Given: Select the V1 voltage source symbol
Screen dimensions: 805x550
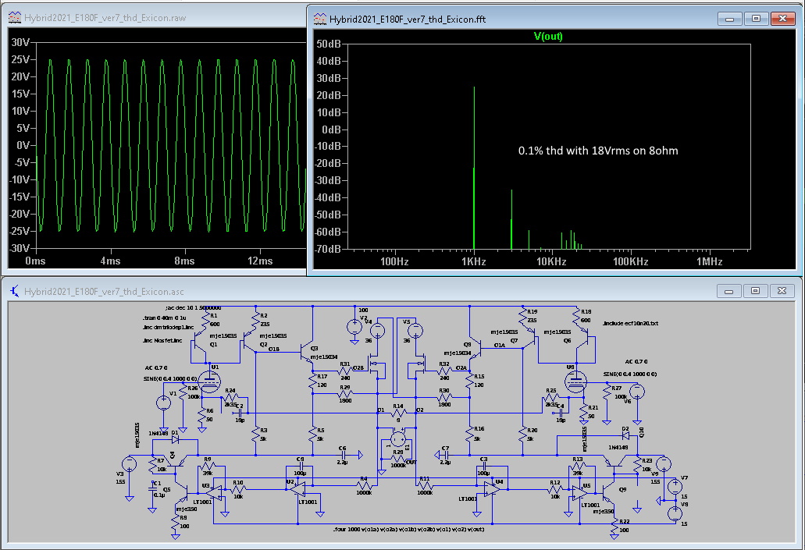Looking at the screenshot, I should [163, 403].
